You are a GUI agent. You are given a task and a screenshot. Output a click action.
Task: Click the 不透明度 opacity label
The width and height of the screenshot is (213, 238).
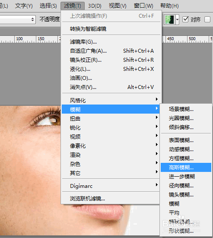click(x=50, y=19)
